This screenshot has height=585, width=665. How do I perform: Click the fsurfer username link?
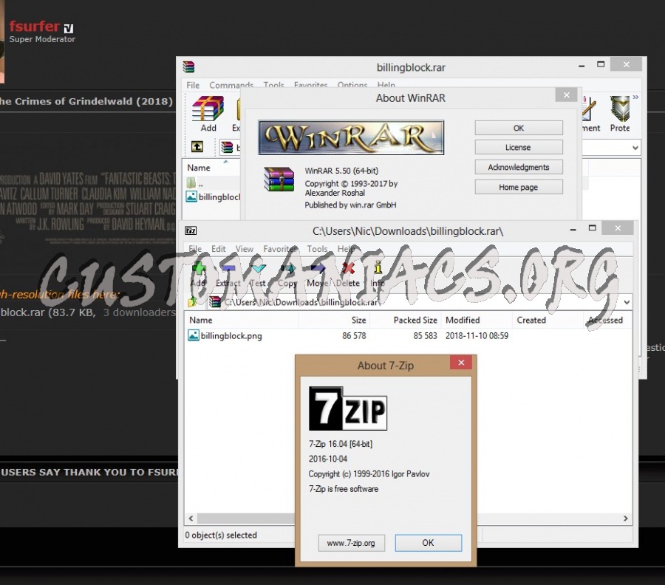click(34, 27)
